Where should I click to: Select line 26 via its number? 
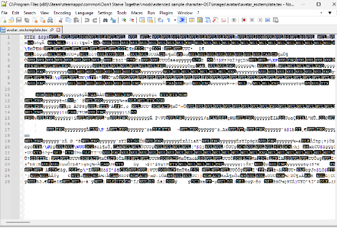point(7,181)
